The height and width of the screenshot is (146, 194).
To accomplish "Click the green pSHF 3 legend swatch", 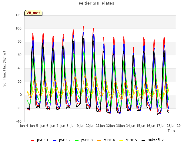I will click(x=77, y=141).
